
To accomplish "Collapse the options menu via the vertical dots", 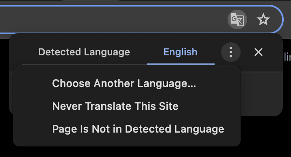I will pyautogui.click(x=231, y=52).
